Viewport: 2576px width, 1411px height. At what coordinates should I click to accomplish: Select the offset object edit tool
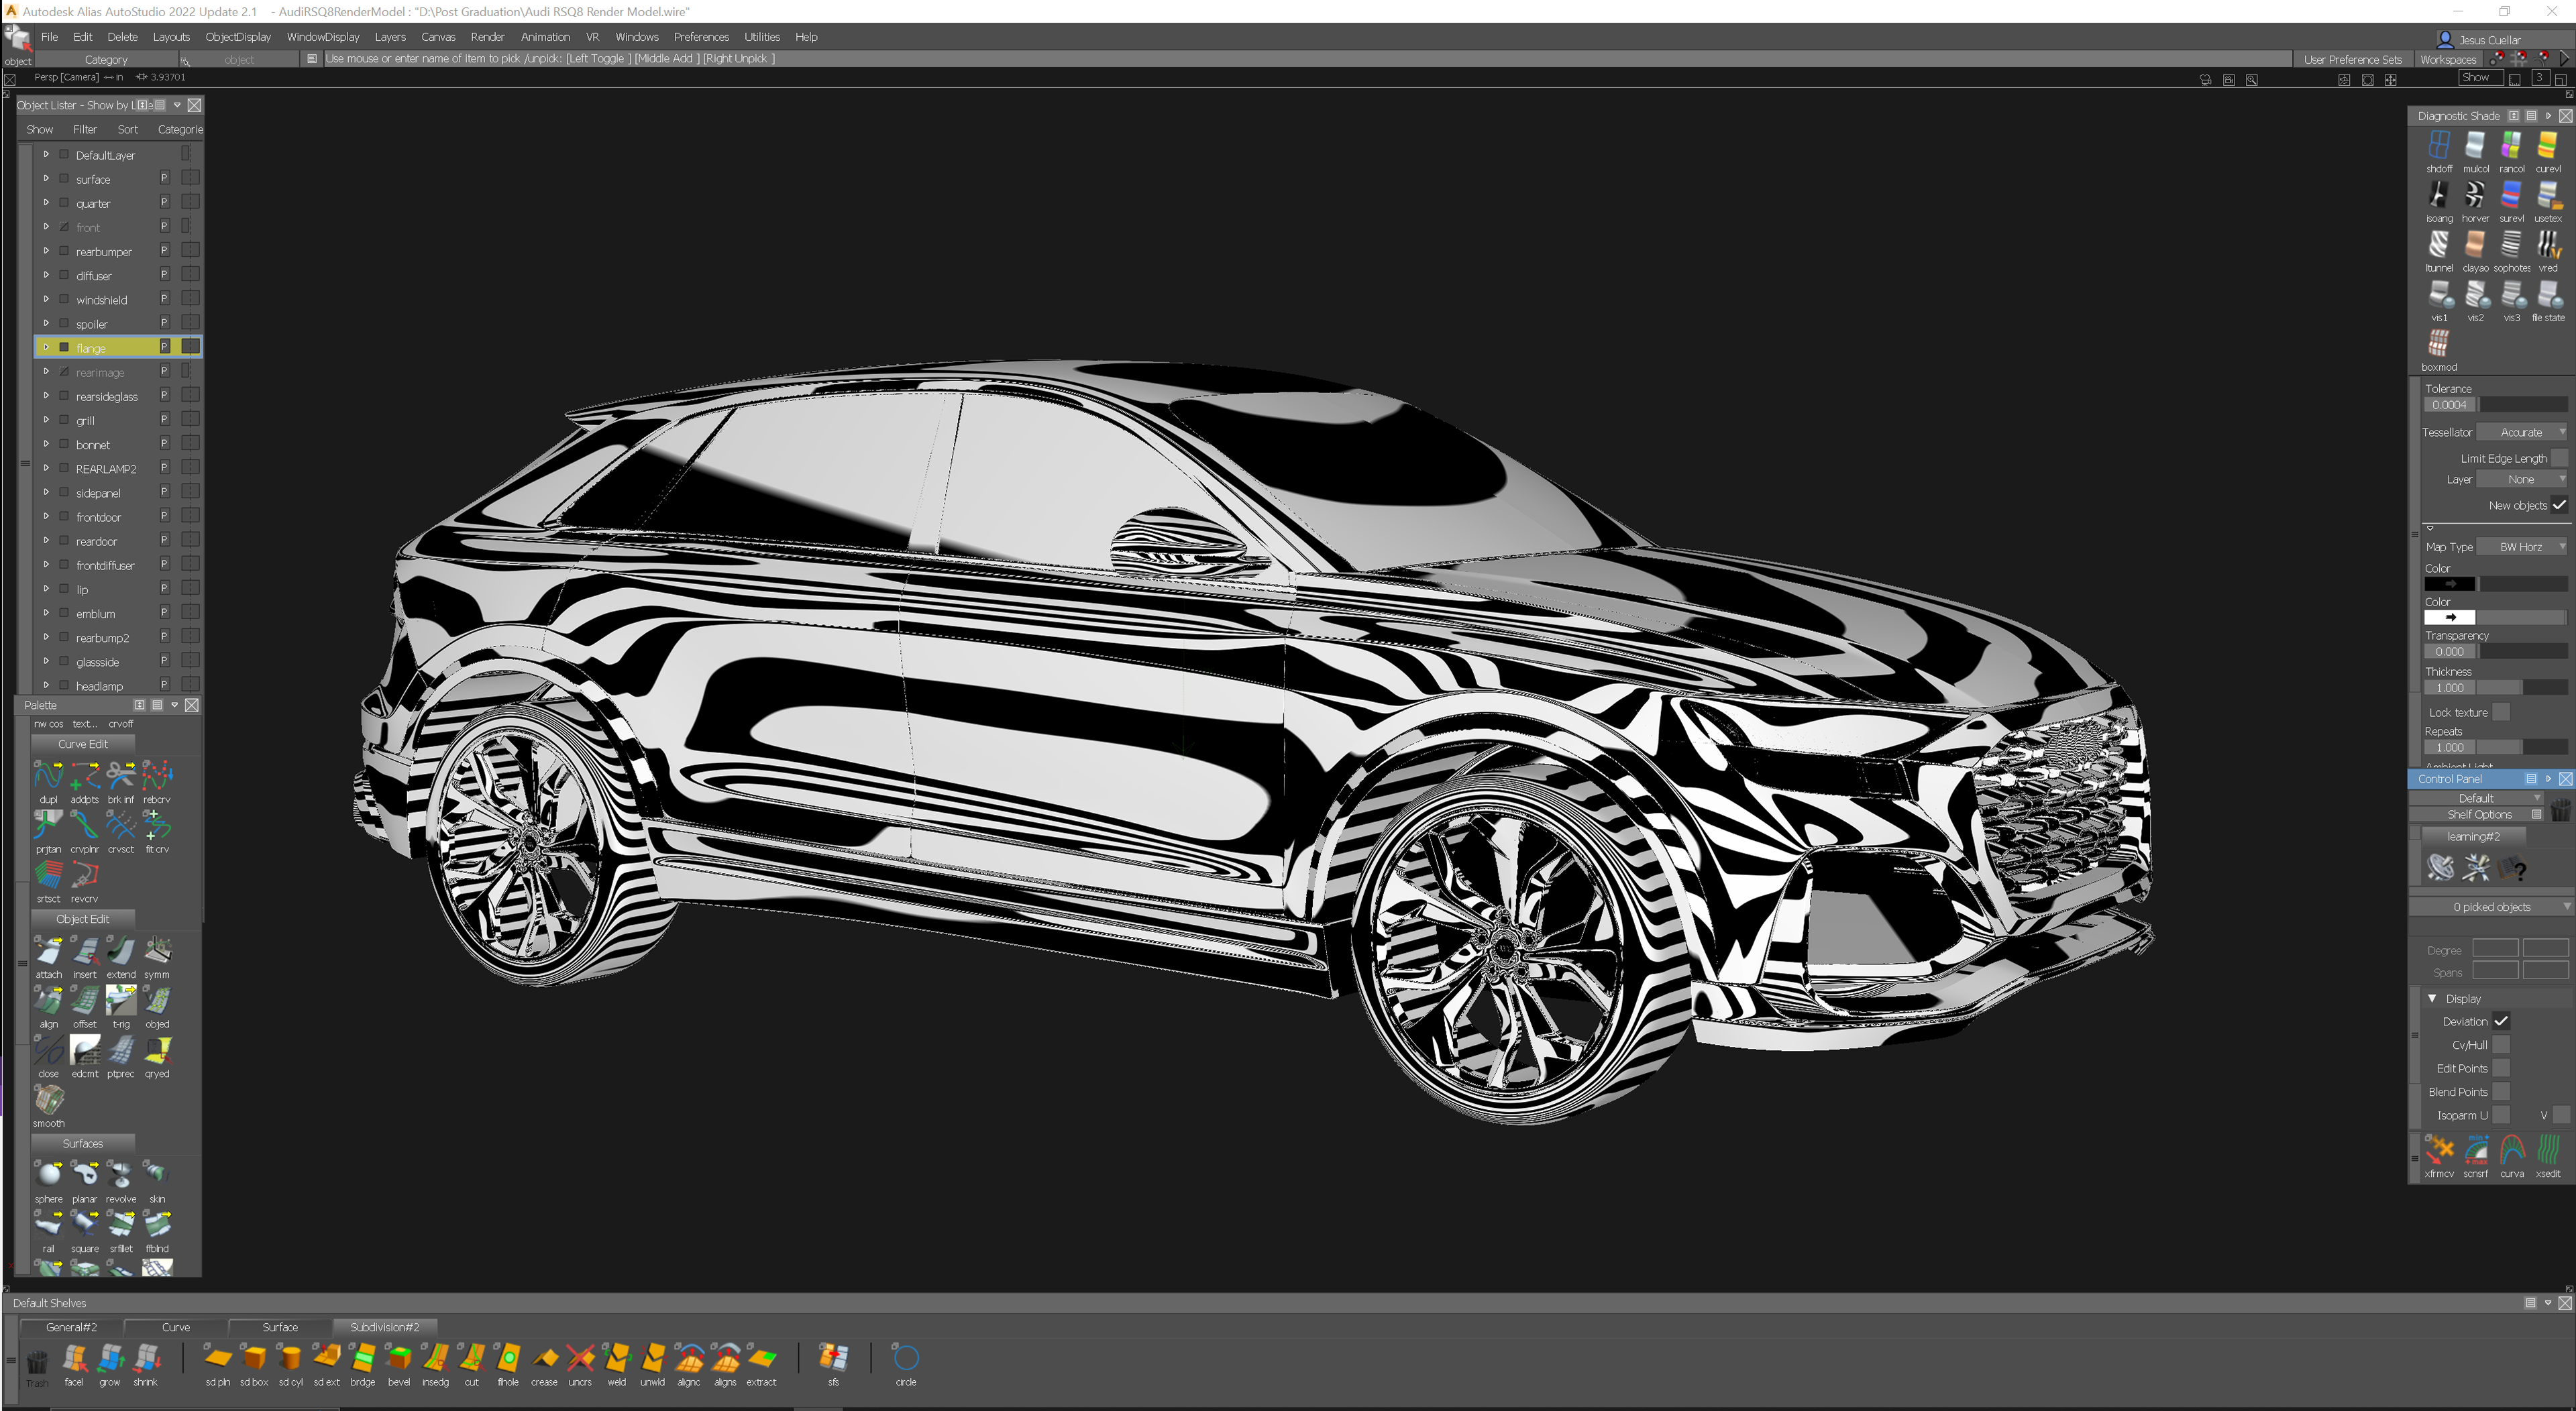[x=85, y=1000]
